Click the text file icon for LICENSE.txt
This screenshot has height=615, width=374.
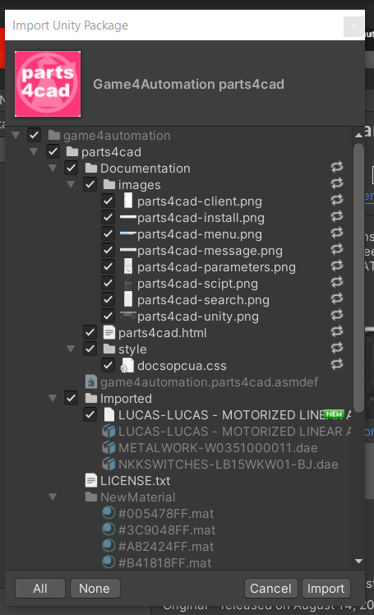91,480
